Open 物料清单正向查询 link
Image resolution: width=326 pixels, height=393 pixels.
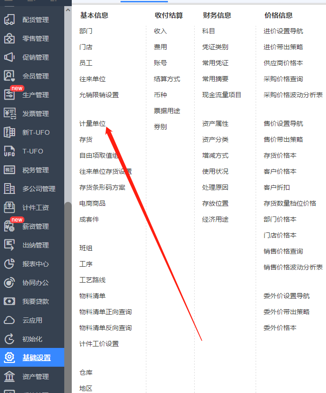tap(106, 312)
